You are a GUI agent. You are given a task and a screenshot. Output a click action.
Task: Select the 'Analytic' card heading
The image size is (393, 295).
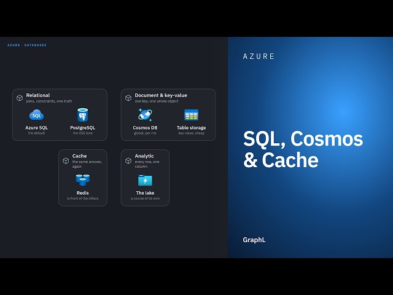[x=144, y=156]
